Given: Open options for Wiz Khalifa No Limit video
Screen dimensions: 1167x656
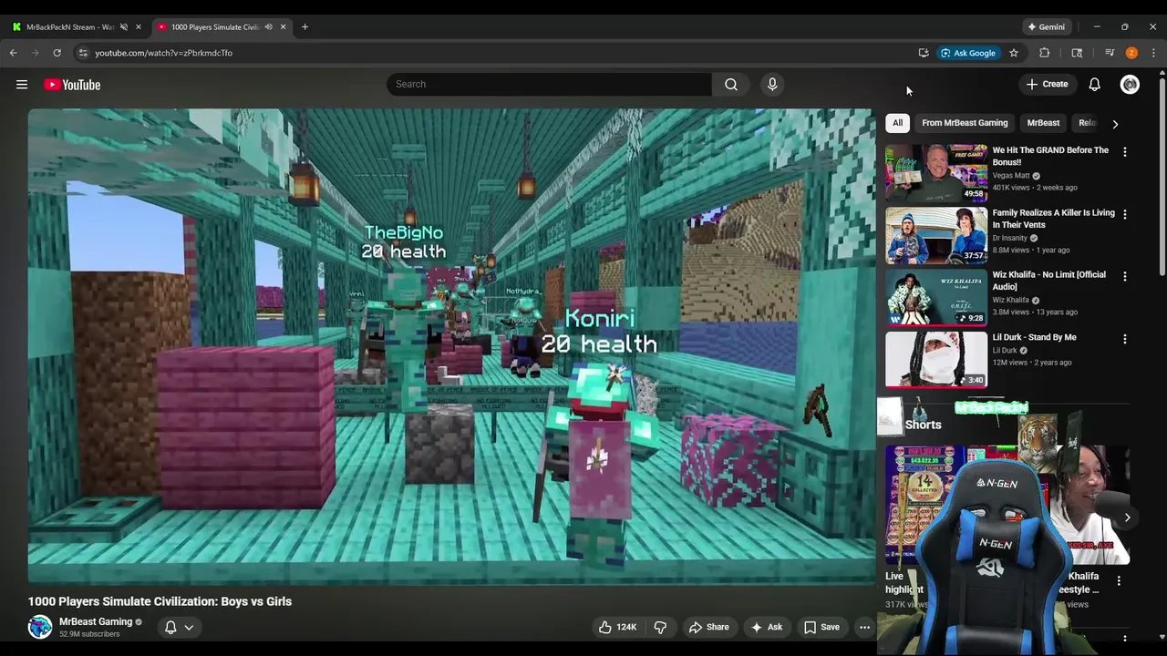Looking at the screenshot, I should point(1125,276).
